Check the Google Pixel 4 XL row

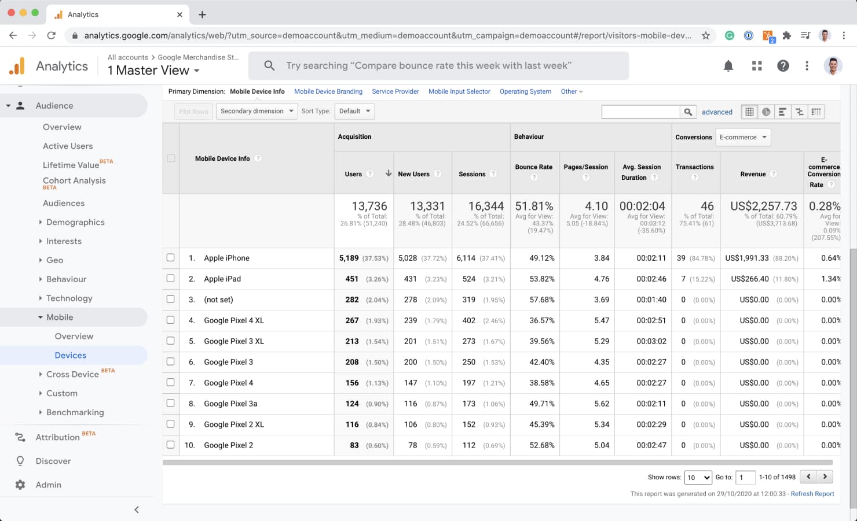(170, 320)
